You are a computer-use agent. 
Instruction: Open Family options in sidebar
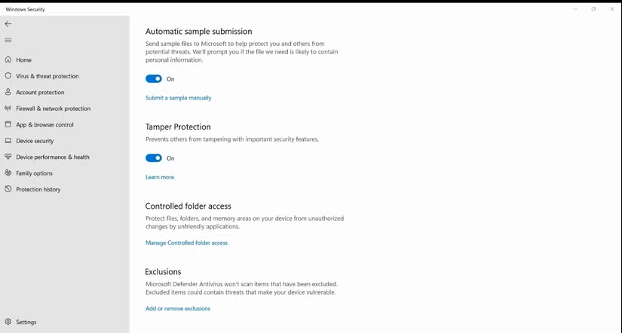point(34,173)
